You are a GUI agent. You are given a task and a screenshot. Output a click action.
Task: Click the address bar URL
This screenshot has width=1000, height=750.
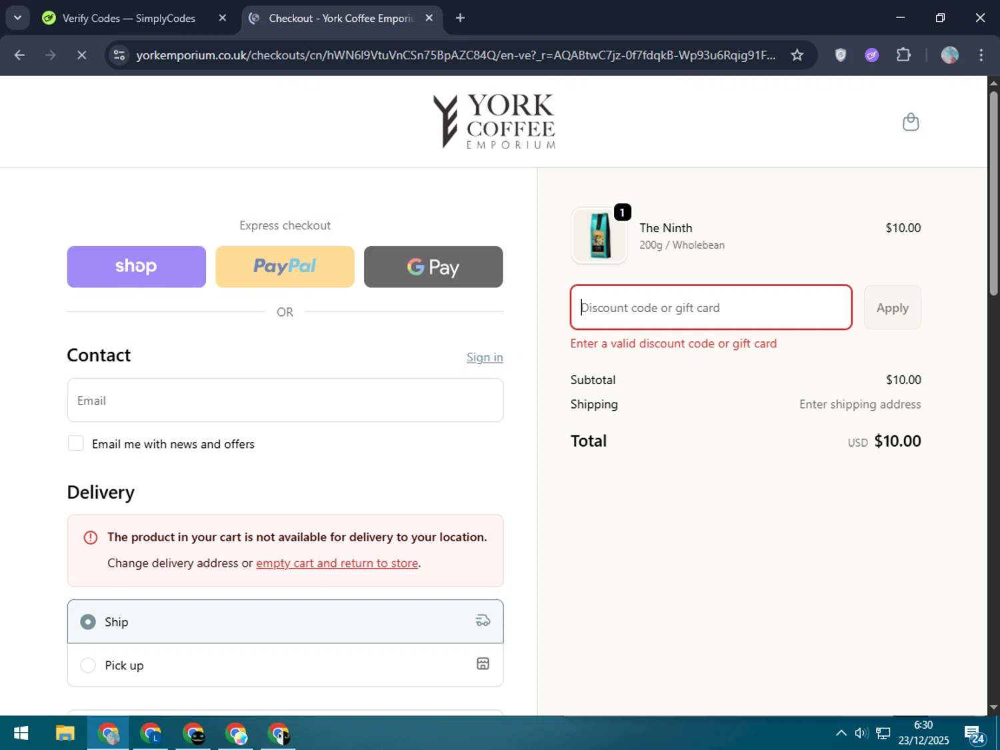[456, 55]
